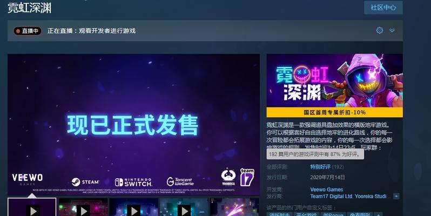Click the 正在直播:观看开发者进行游戏 broadcast title
This screenshot has width=431, height=216.
coord(91,31)
